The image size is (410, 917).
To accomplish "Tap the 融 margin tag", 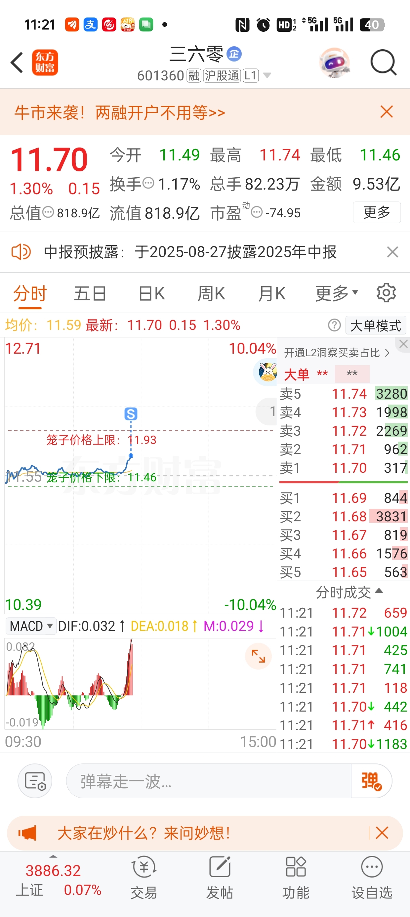I will pyautogui.click(x=194, y=75).
